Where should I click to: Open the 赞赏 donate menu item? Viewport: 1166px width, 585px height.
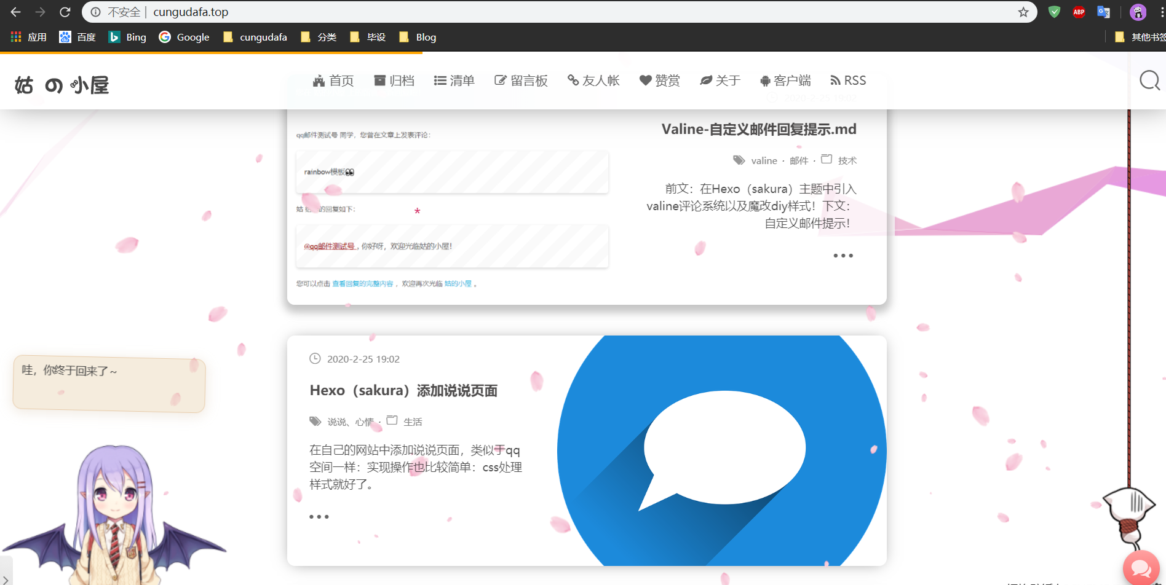pos(659,80)
